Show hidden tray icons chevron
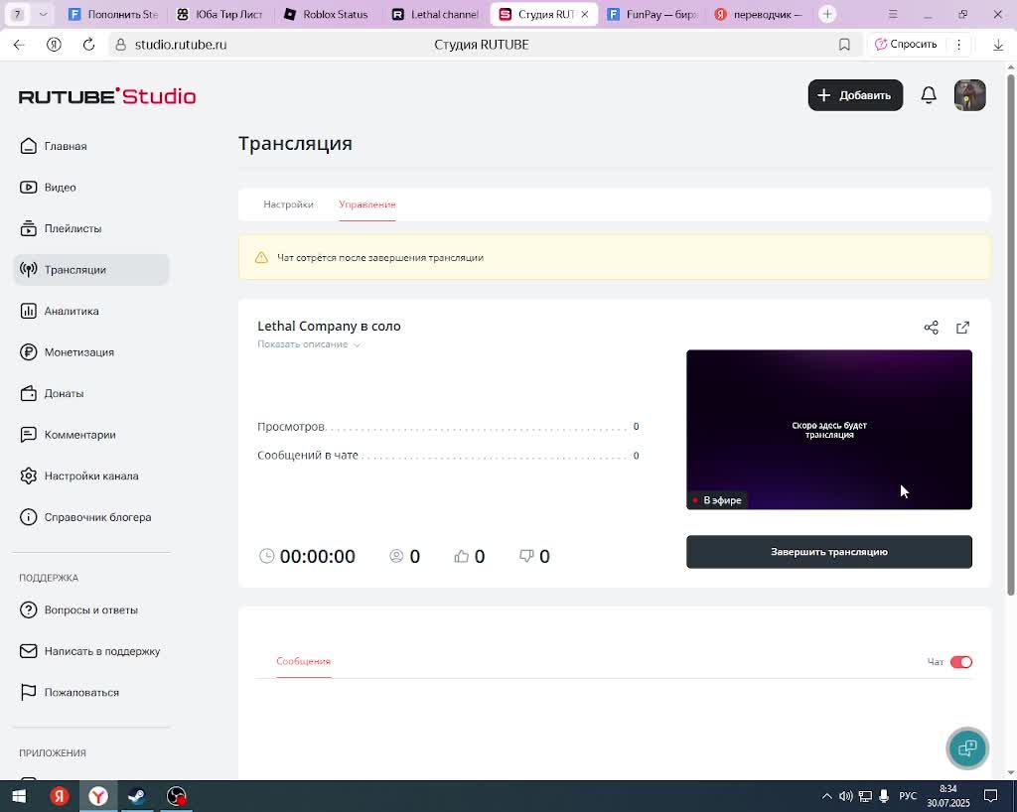The height and width of the screenshot is (812, 1017). coord(826,796)
